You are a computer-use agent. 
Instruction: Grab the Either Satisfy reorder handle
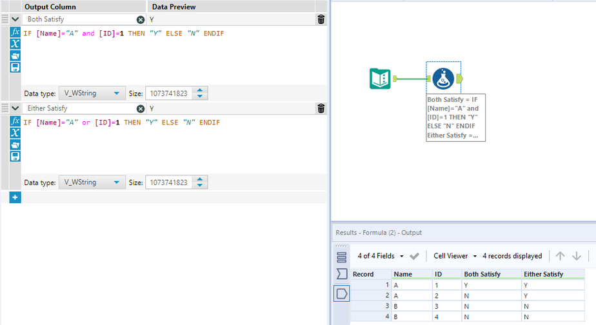tap(5, 108)
